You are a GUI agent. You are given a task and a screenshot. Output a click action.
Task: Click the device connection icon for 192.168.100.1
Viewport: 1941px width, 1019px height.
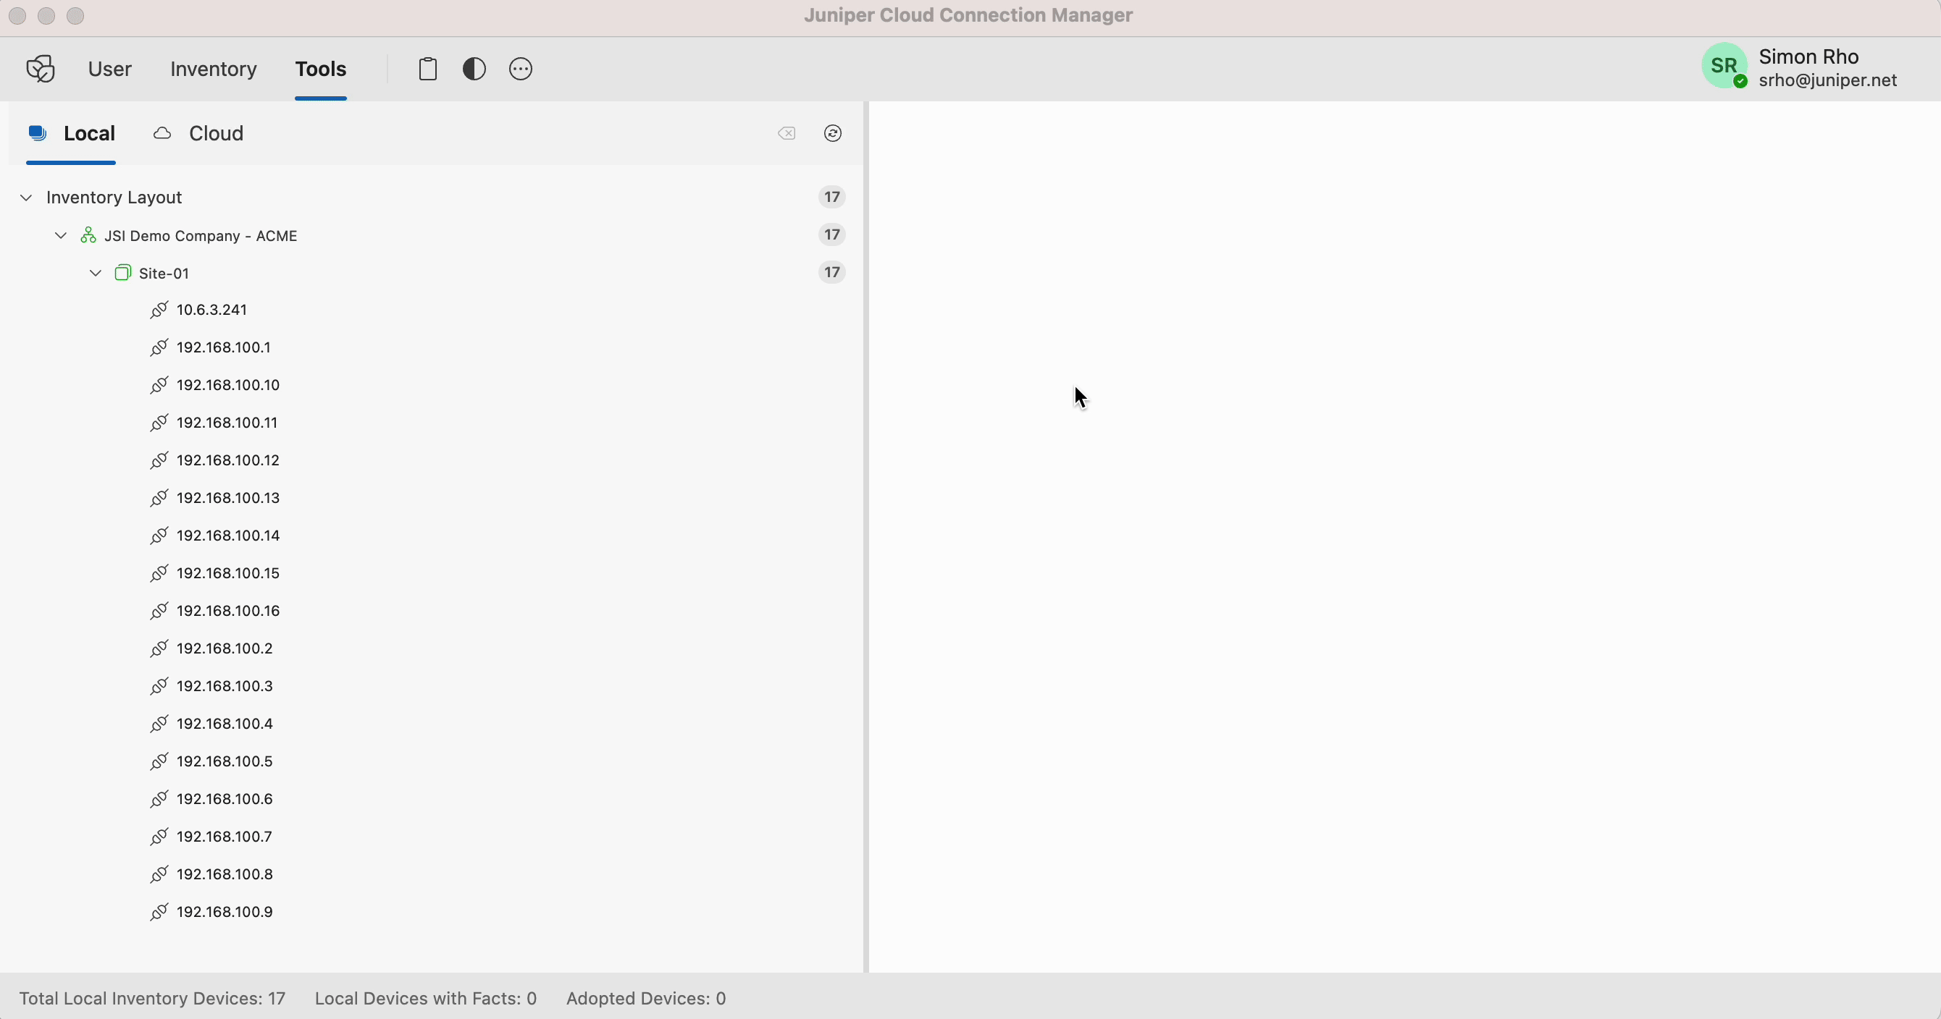(x=158, y=347)
